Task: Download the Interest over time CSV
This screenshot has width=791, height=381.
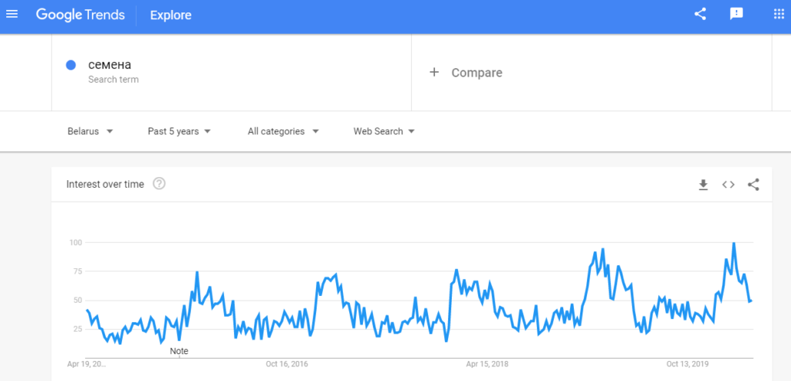Action: [703, 185]
